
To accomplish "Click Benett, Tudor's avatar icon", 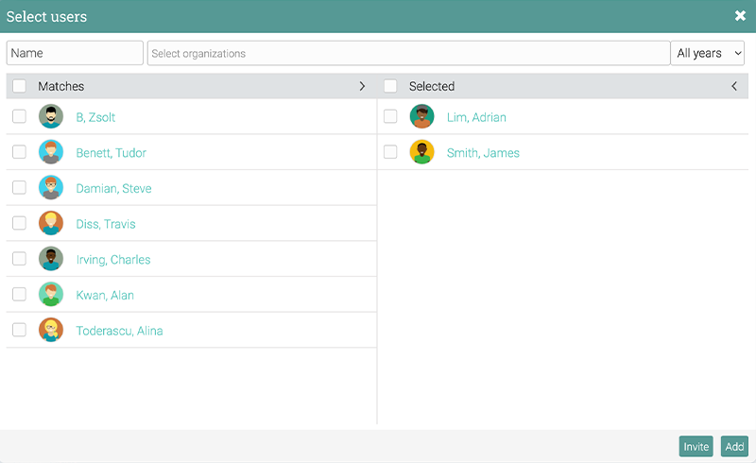I will [x=51, y=152].
